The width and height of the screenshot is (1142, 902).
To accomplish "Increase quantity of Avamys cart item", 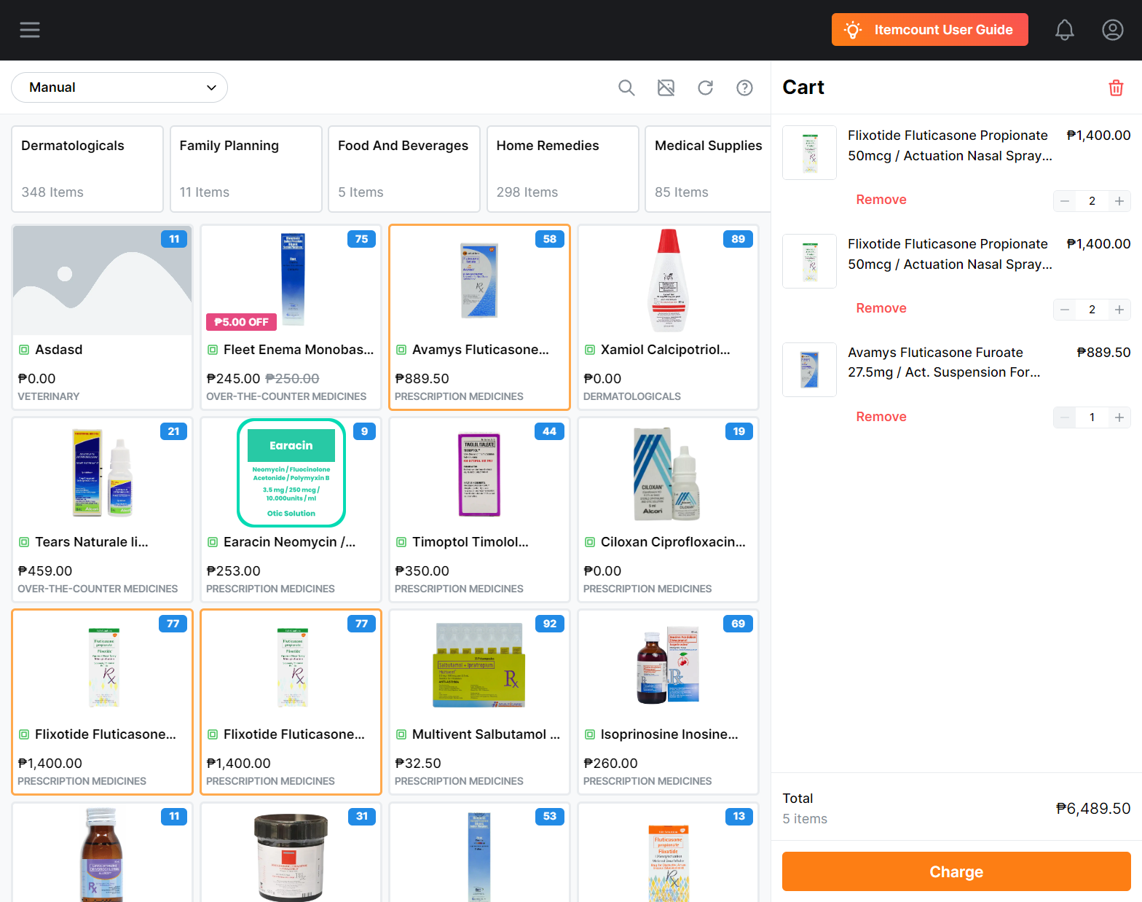I will 1119,417.
